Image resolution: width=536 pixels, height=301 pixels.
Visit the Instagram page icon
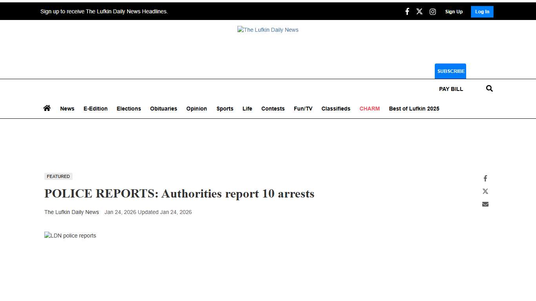click(x=433, y=11)
